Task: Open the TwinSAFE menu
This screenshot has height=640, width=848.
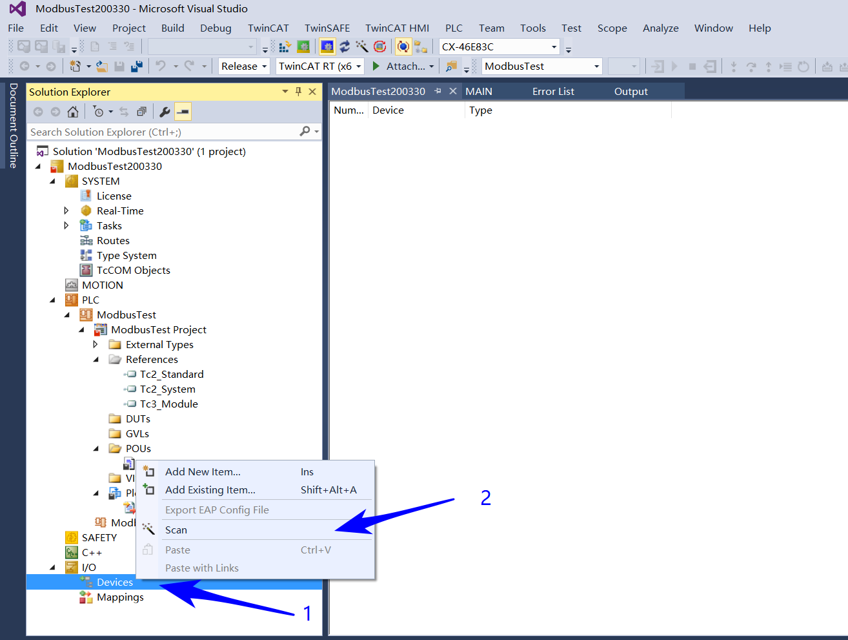Action: (x=327, y=28)
